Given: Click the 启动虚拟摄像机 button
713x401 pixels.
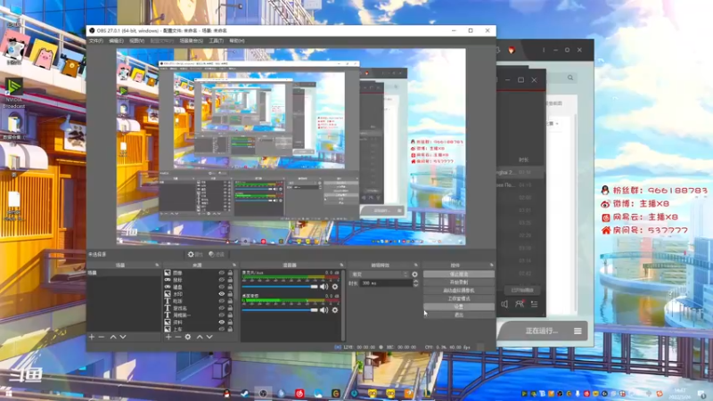Looking at the screenshot, I should [x=459, y=291].
